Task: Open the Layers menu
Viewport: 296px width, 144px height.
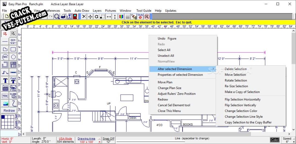Action: [x=97, y=10]
